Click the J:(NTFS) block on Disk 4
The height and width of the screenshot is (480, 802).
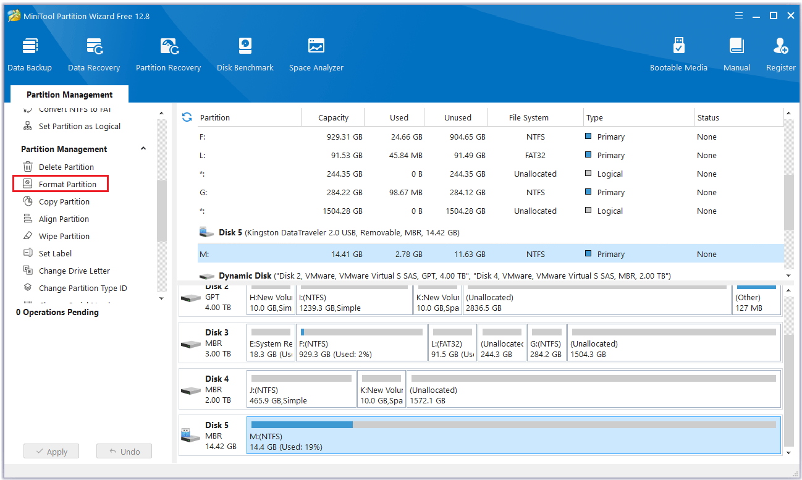click(x=302, y=389)
